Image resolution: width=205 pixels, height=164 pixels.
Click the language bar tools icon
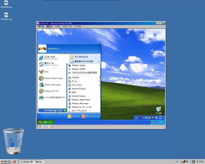(x=153, y=118)
